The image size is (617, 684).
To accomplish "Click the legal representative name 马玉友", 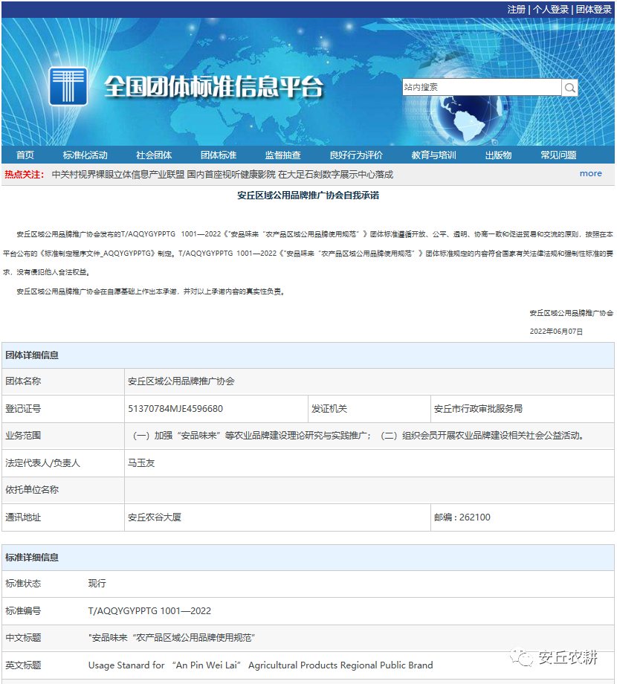I will (x=141, y=463).
